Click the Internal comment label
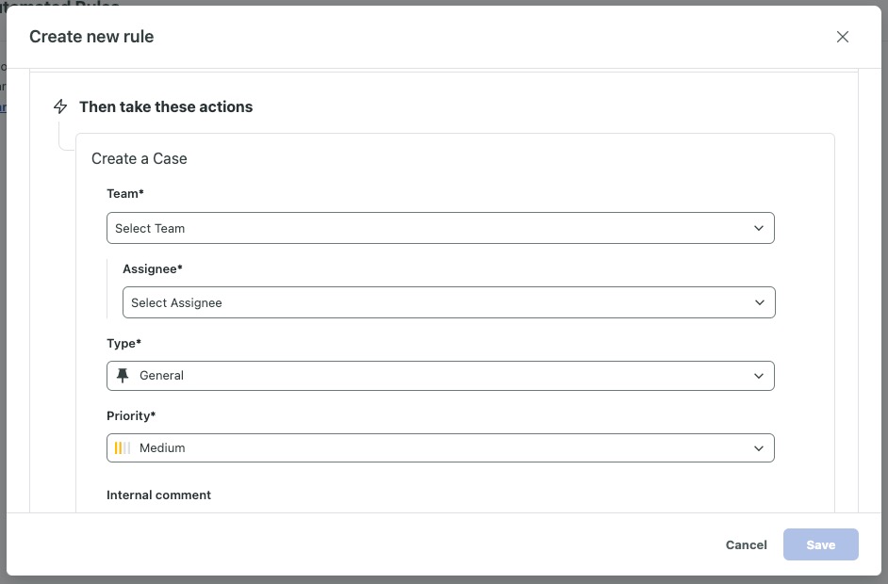This screenshot has height=584, width=888. 158,495
